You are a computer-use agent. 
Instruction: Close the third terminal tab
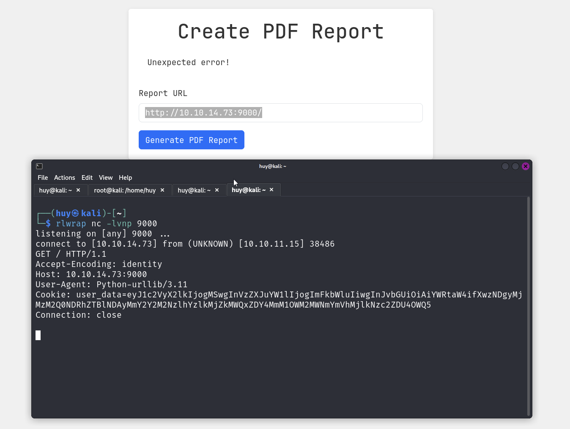[x=217, y=190]
